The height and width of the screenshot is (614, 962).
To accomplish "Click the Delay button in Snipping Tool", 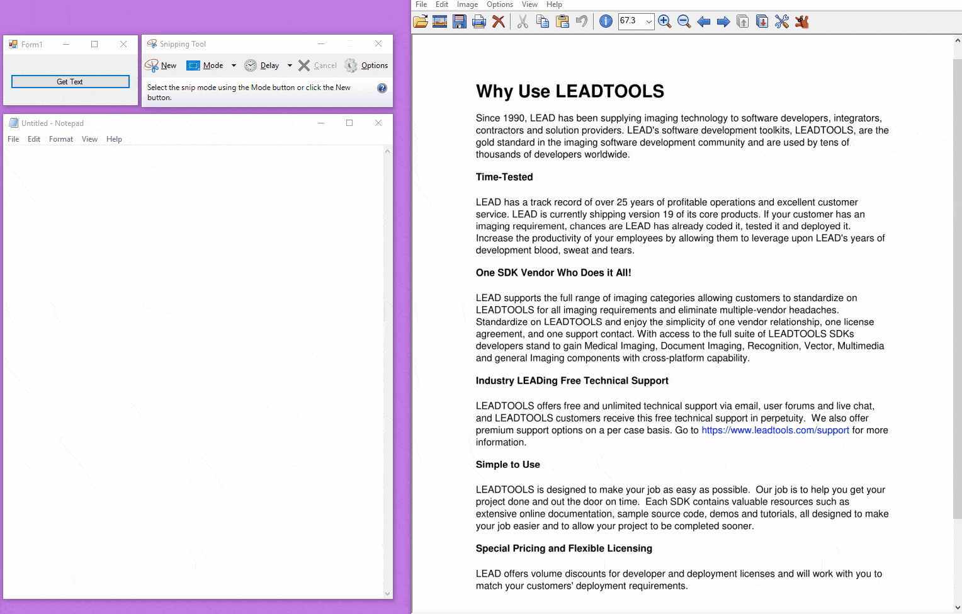I will 262,65.
